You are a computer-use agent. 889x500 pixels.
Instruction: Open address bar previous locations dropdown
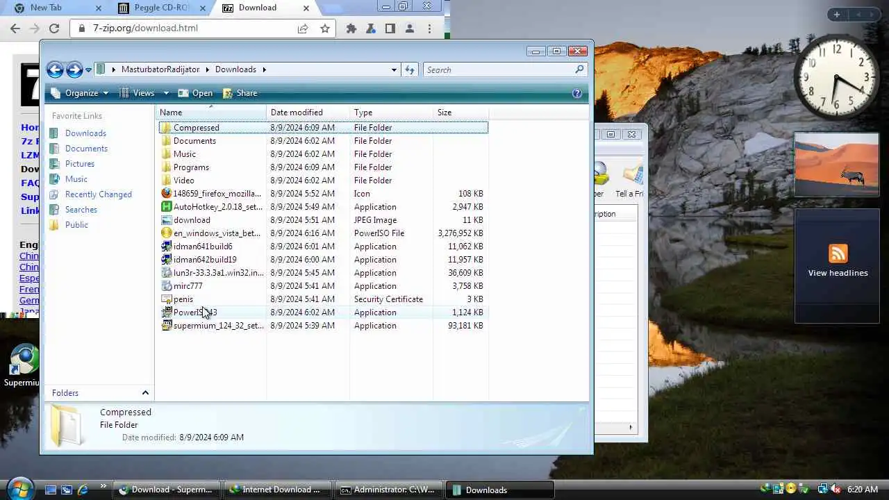coord(394,69)
